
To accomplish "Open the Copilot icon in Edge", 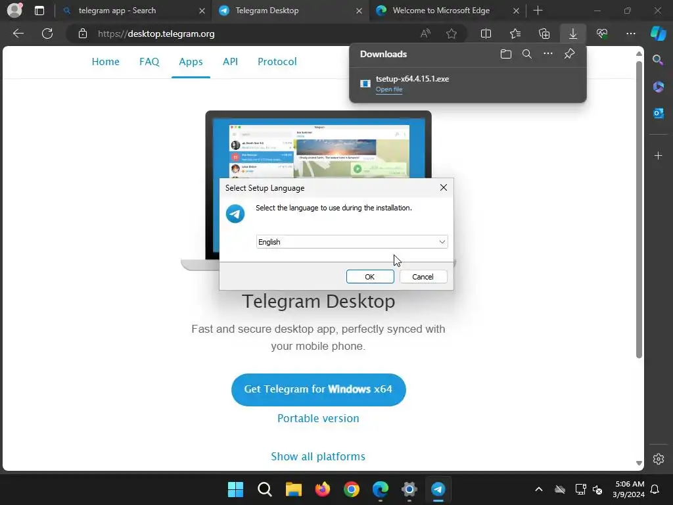I will (x=659, y=34).
